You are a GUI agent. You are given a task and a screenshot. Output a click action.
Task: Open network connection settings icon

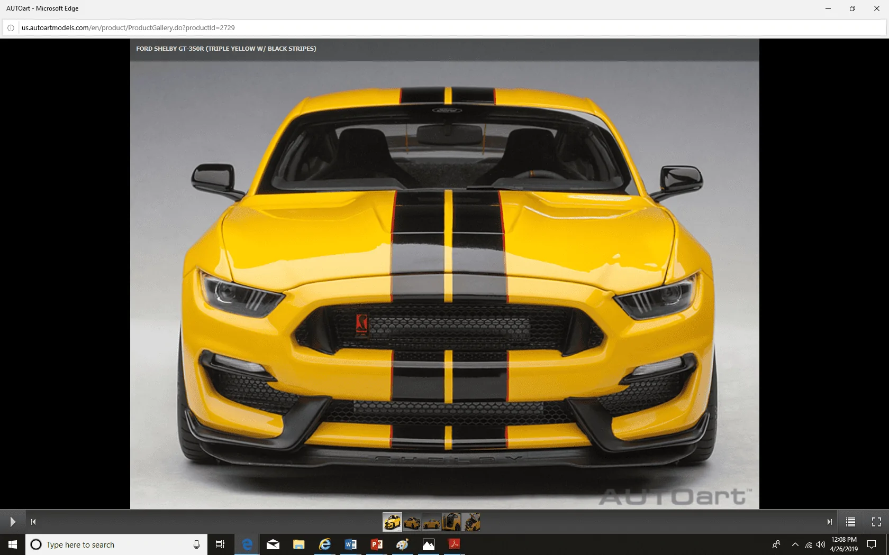tap(809, 544)
